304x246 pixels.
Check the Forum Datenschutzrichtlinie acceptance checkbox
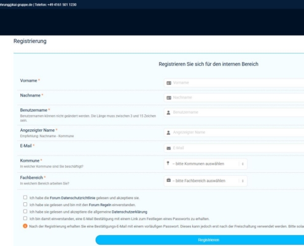tap(25, 197)
